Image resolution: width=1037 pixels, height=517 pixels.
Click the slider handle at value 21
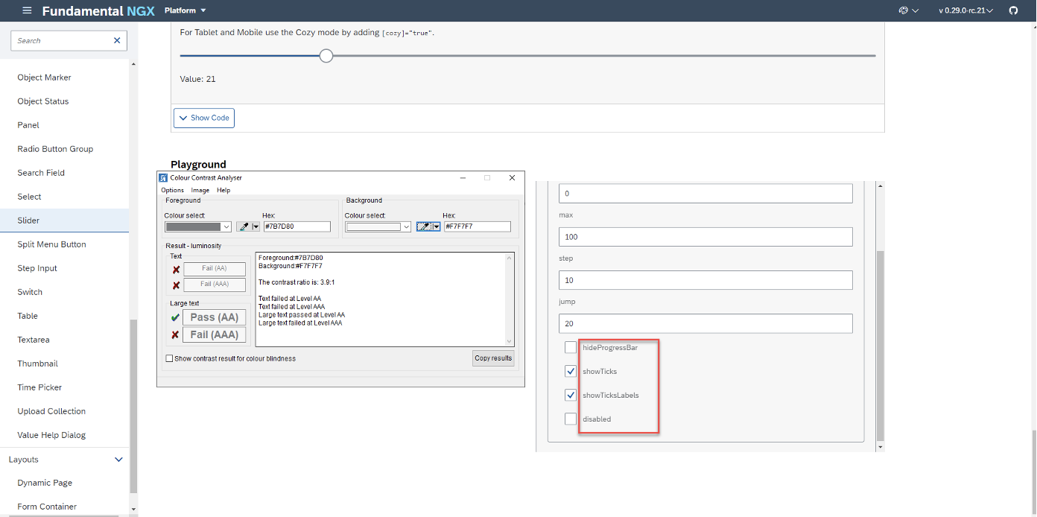point(326,56)
